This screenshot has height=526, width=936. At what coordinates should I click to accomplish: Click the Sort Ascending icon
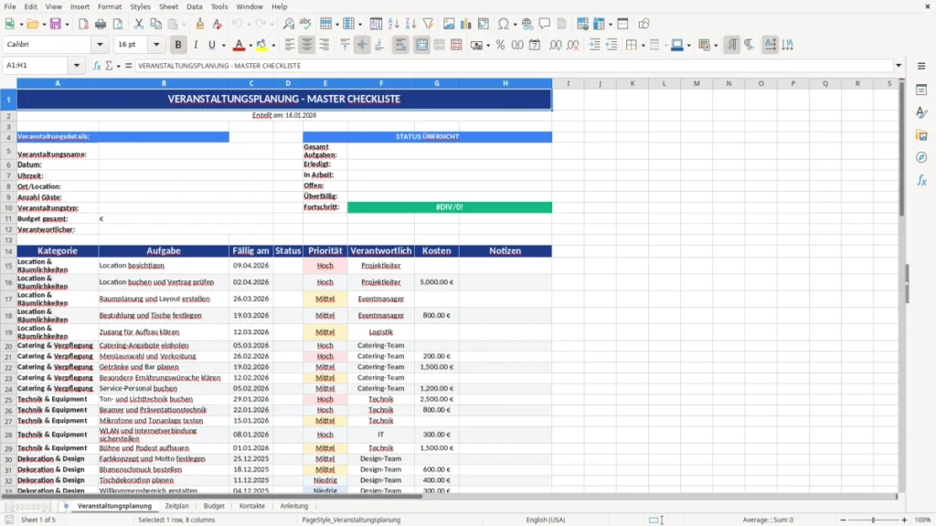click(x=393, y=24)
